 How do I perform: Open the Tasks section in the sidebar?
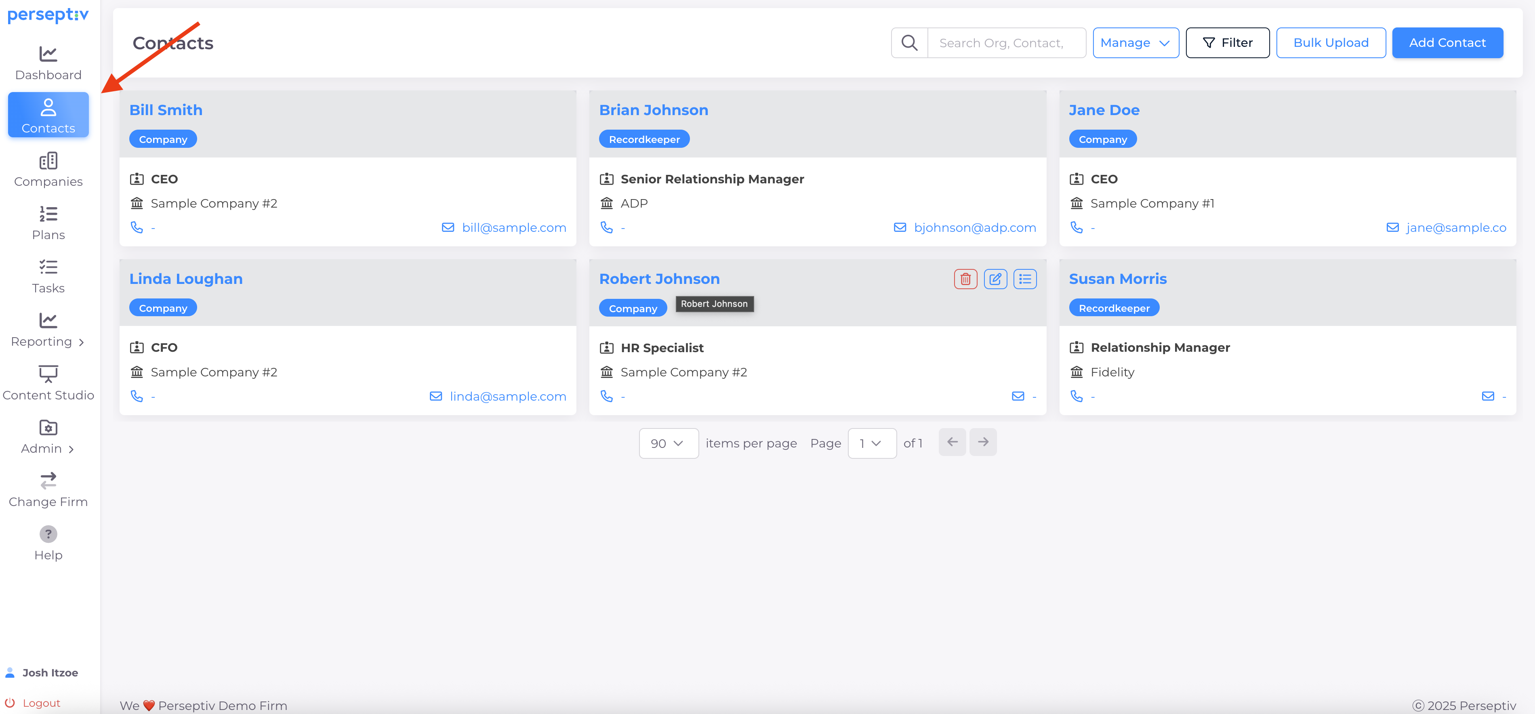coord(48,276)
